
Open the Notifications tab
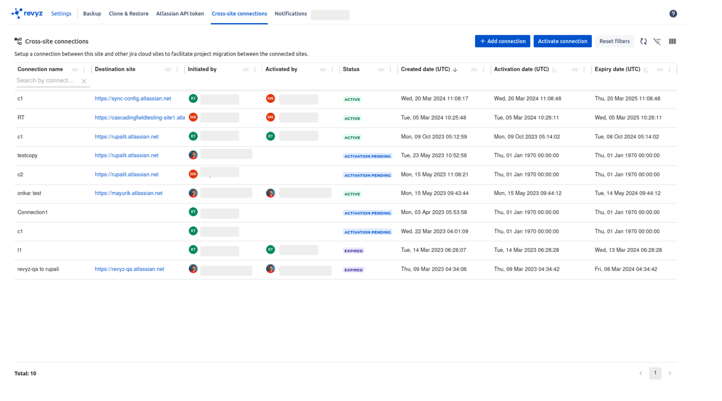[291, 14]
